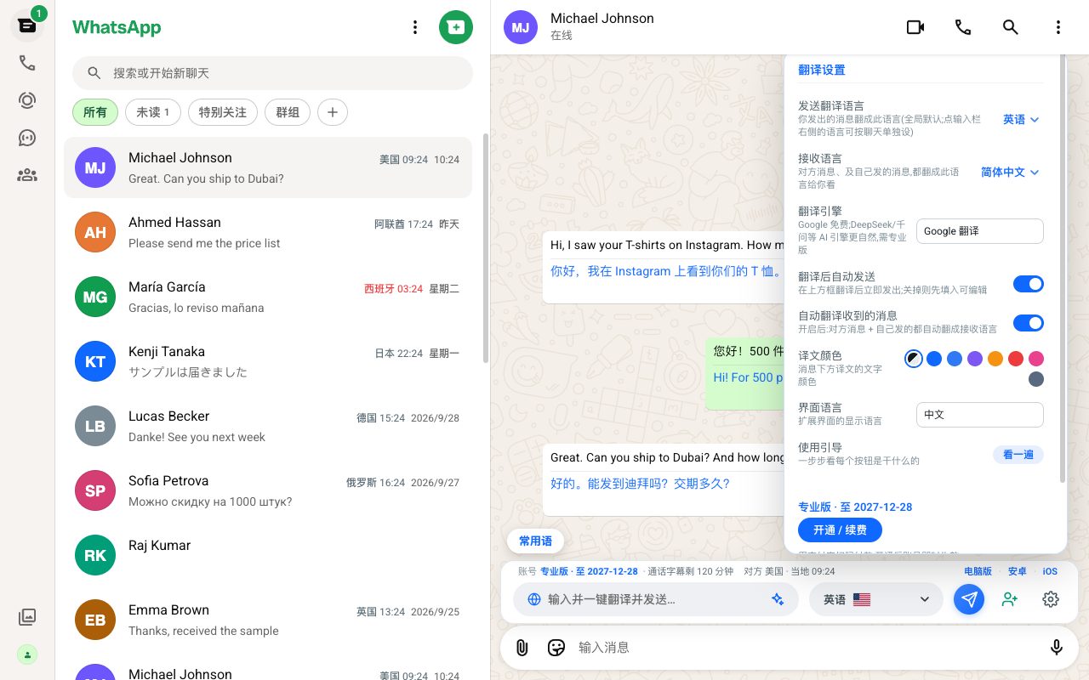Image resolution: width=1089 pixels, height=680 pixels.
Task: Expand the 发送翻译语言 英语 dropdown
Action: pos(1021,120)
